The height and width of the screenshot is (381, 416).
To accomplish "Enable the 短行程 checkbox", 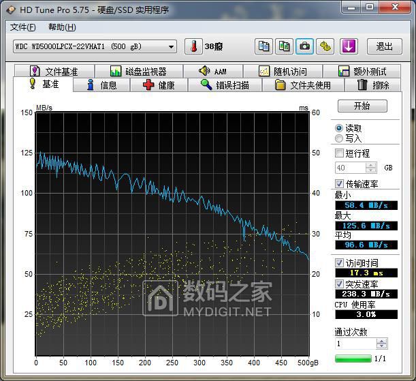I will click(340, 153).
